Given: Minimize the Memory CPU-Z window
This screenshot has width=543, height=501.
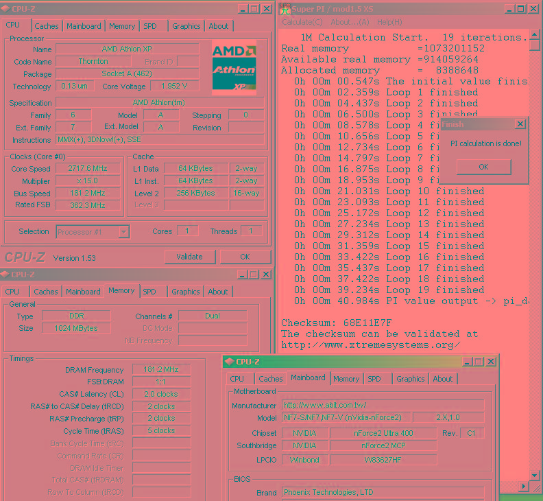Looking at the screenshot, I should coord(243,275).
